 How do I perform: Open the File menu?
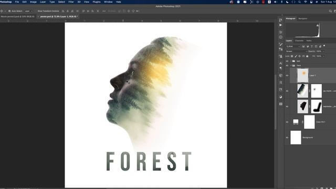17,2
